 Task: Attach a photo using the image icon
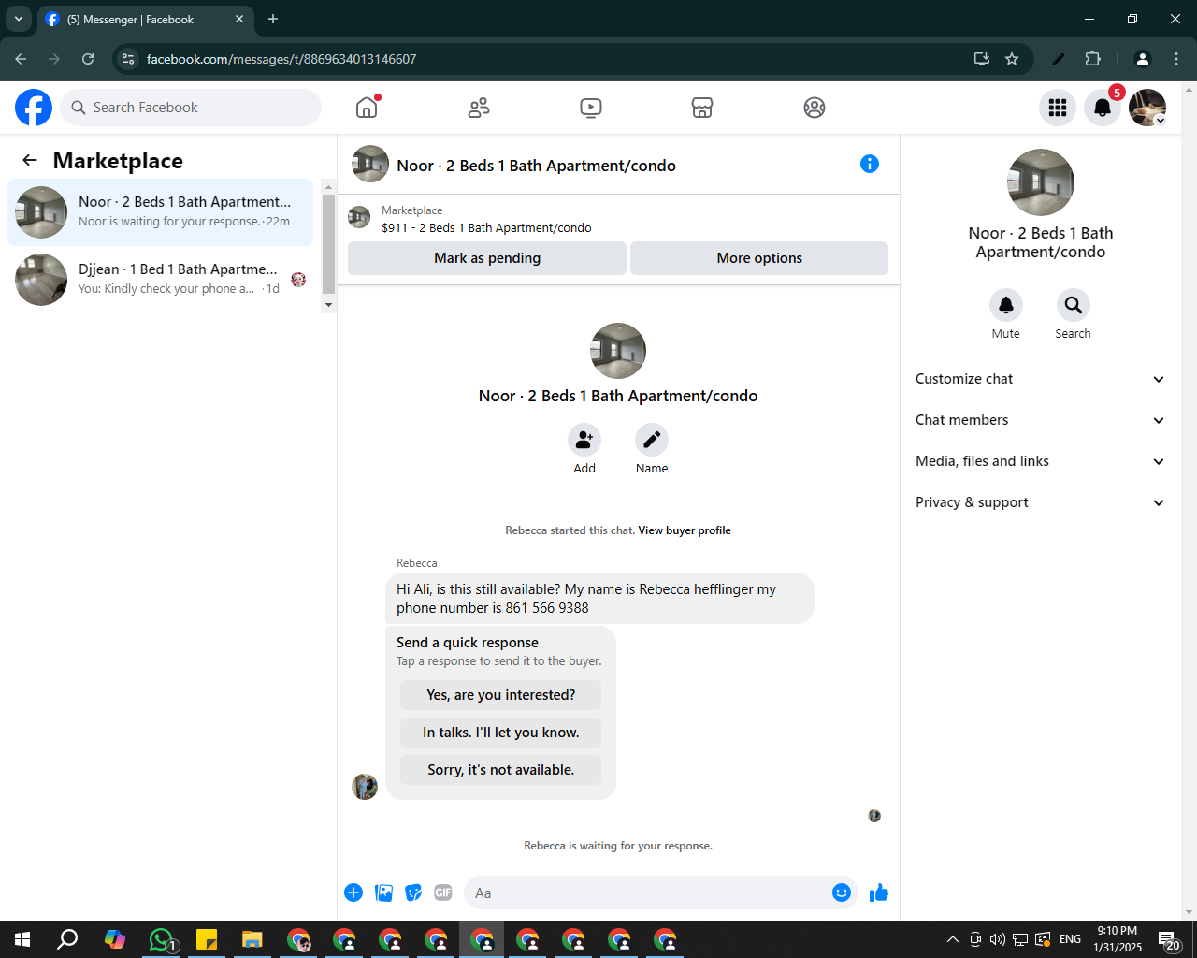(383, 893)
